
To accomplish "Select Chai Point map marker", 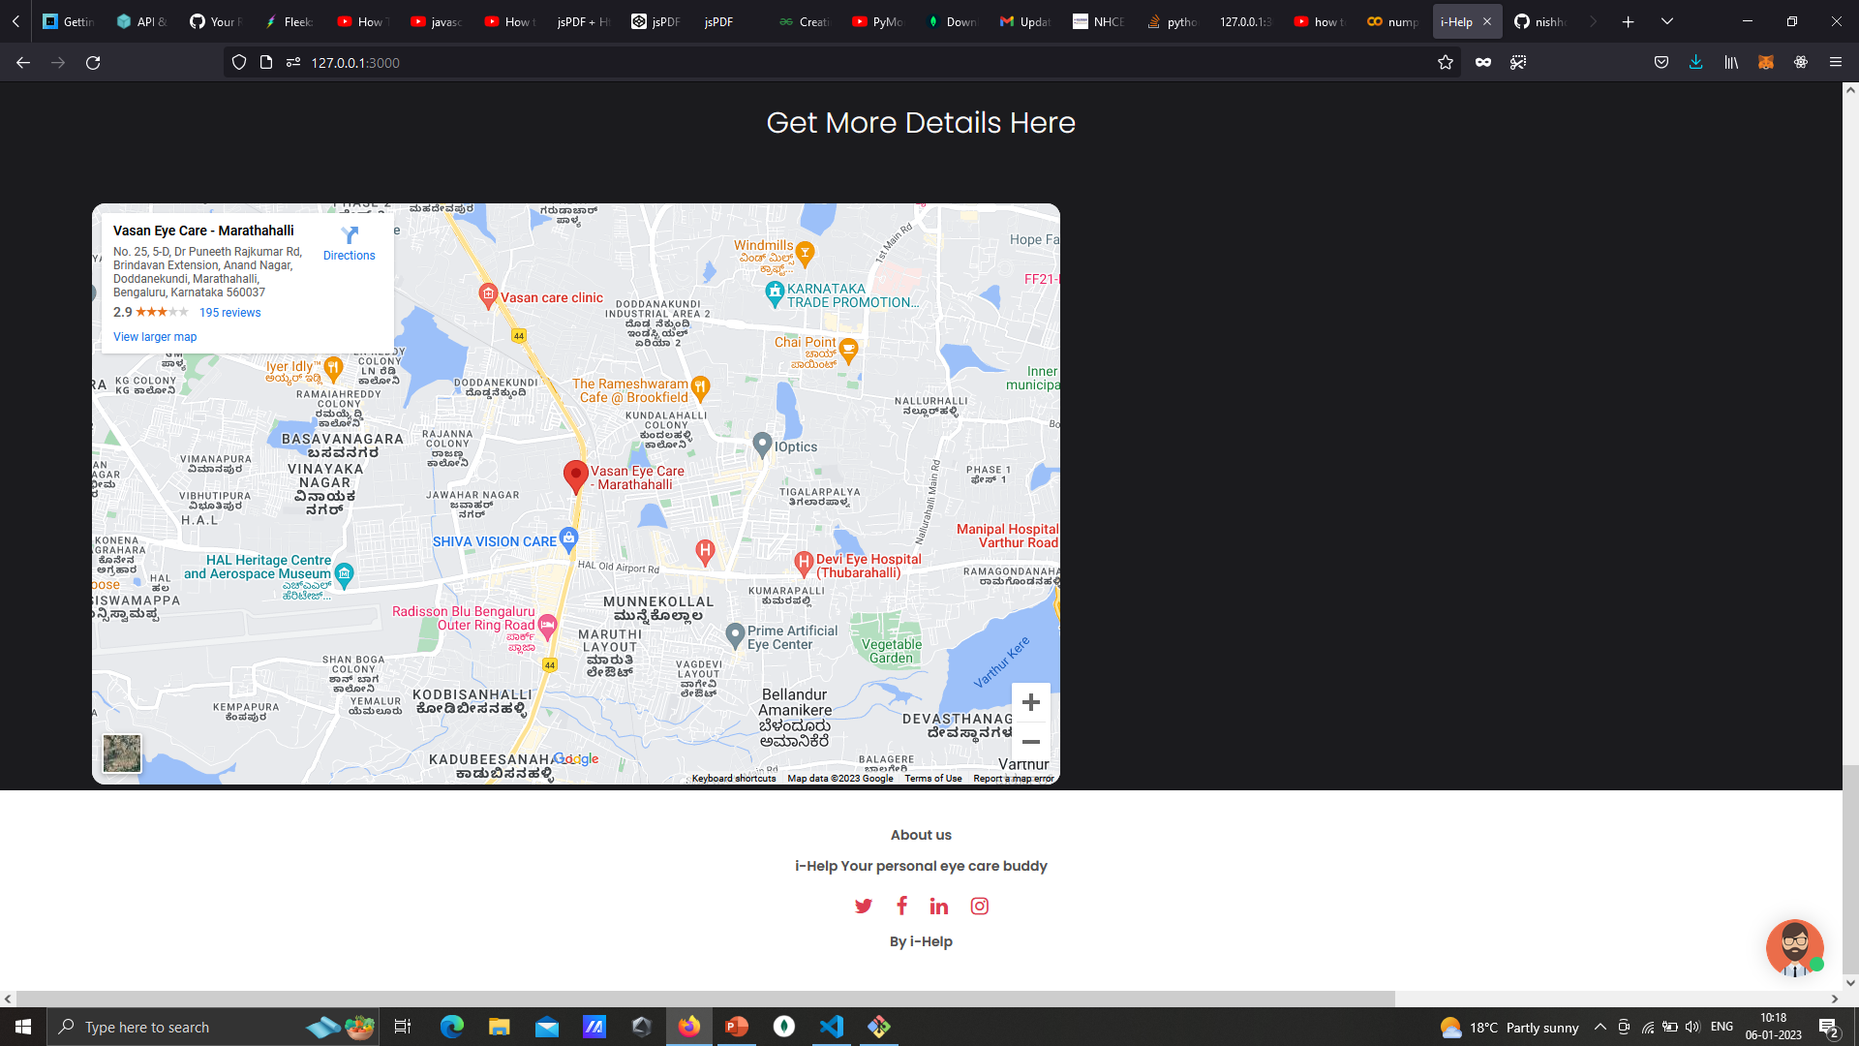I will coord(849,349).
